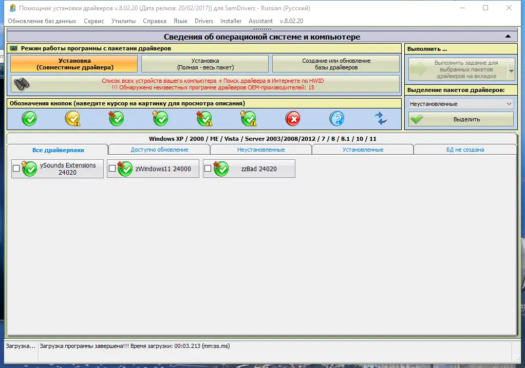The image size is (525, 368).
Task: Click the green arrow execute task icon
Action: tap(419, 69)
